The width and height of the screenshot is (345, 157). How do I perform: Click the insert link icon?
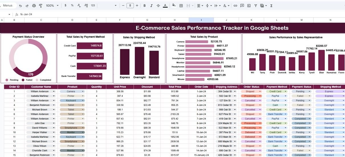(235, 6)
